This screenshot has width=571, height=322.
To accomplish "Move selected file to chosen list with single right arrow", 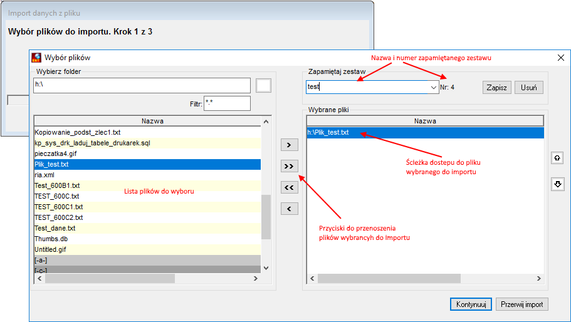I will click(289, 145).
